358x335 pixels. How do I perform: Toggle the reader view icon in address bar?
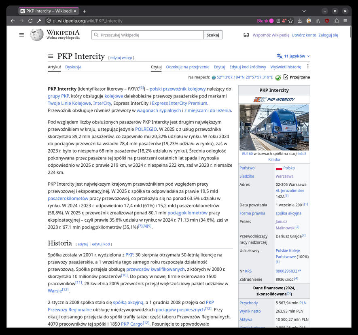[x=278, y=21]
